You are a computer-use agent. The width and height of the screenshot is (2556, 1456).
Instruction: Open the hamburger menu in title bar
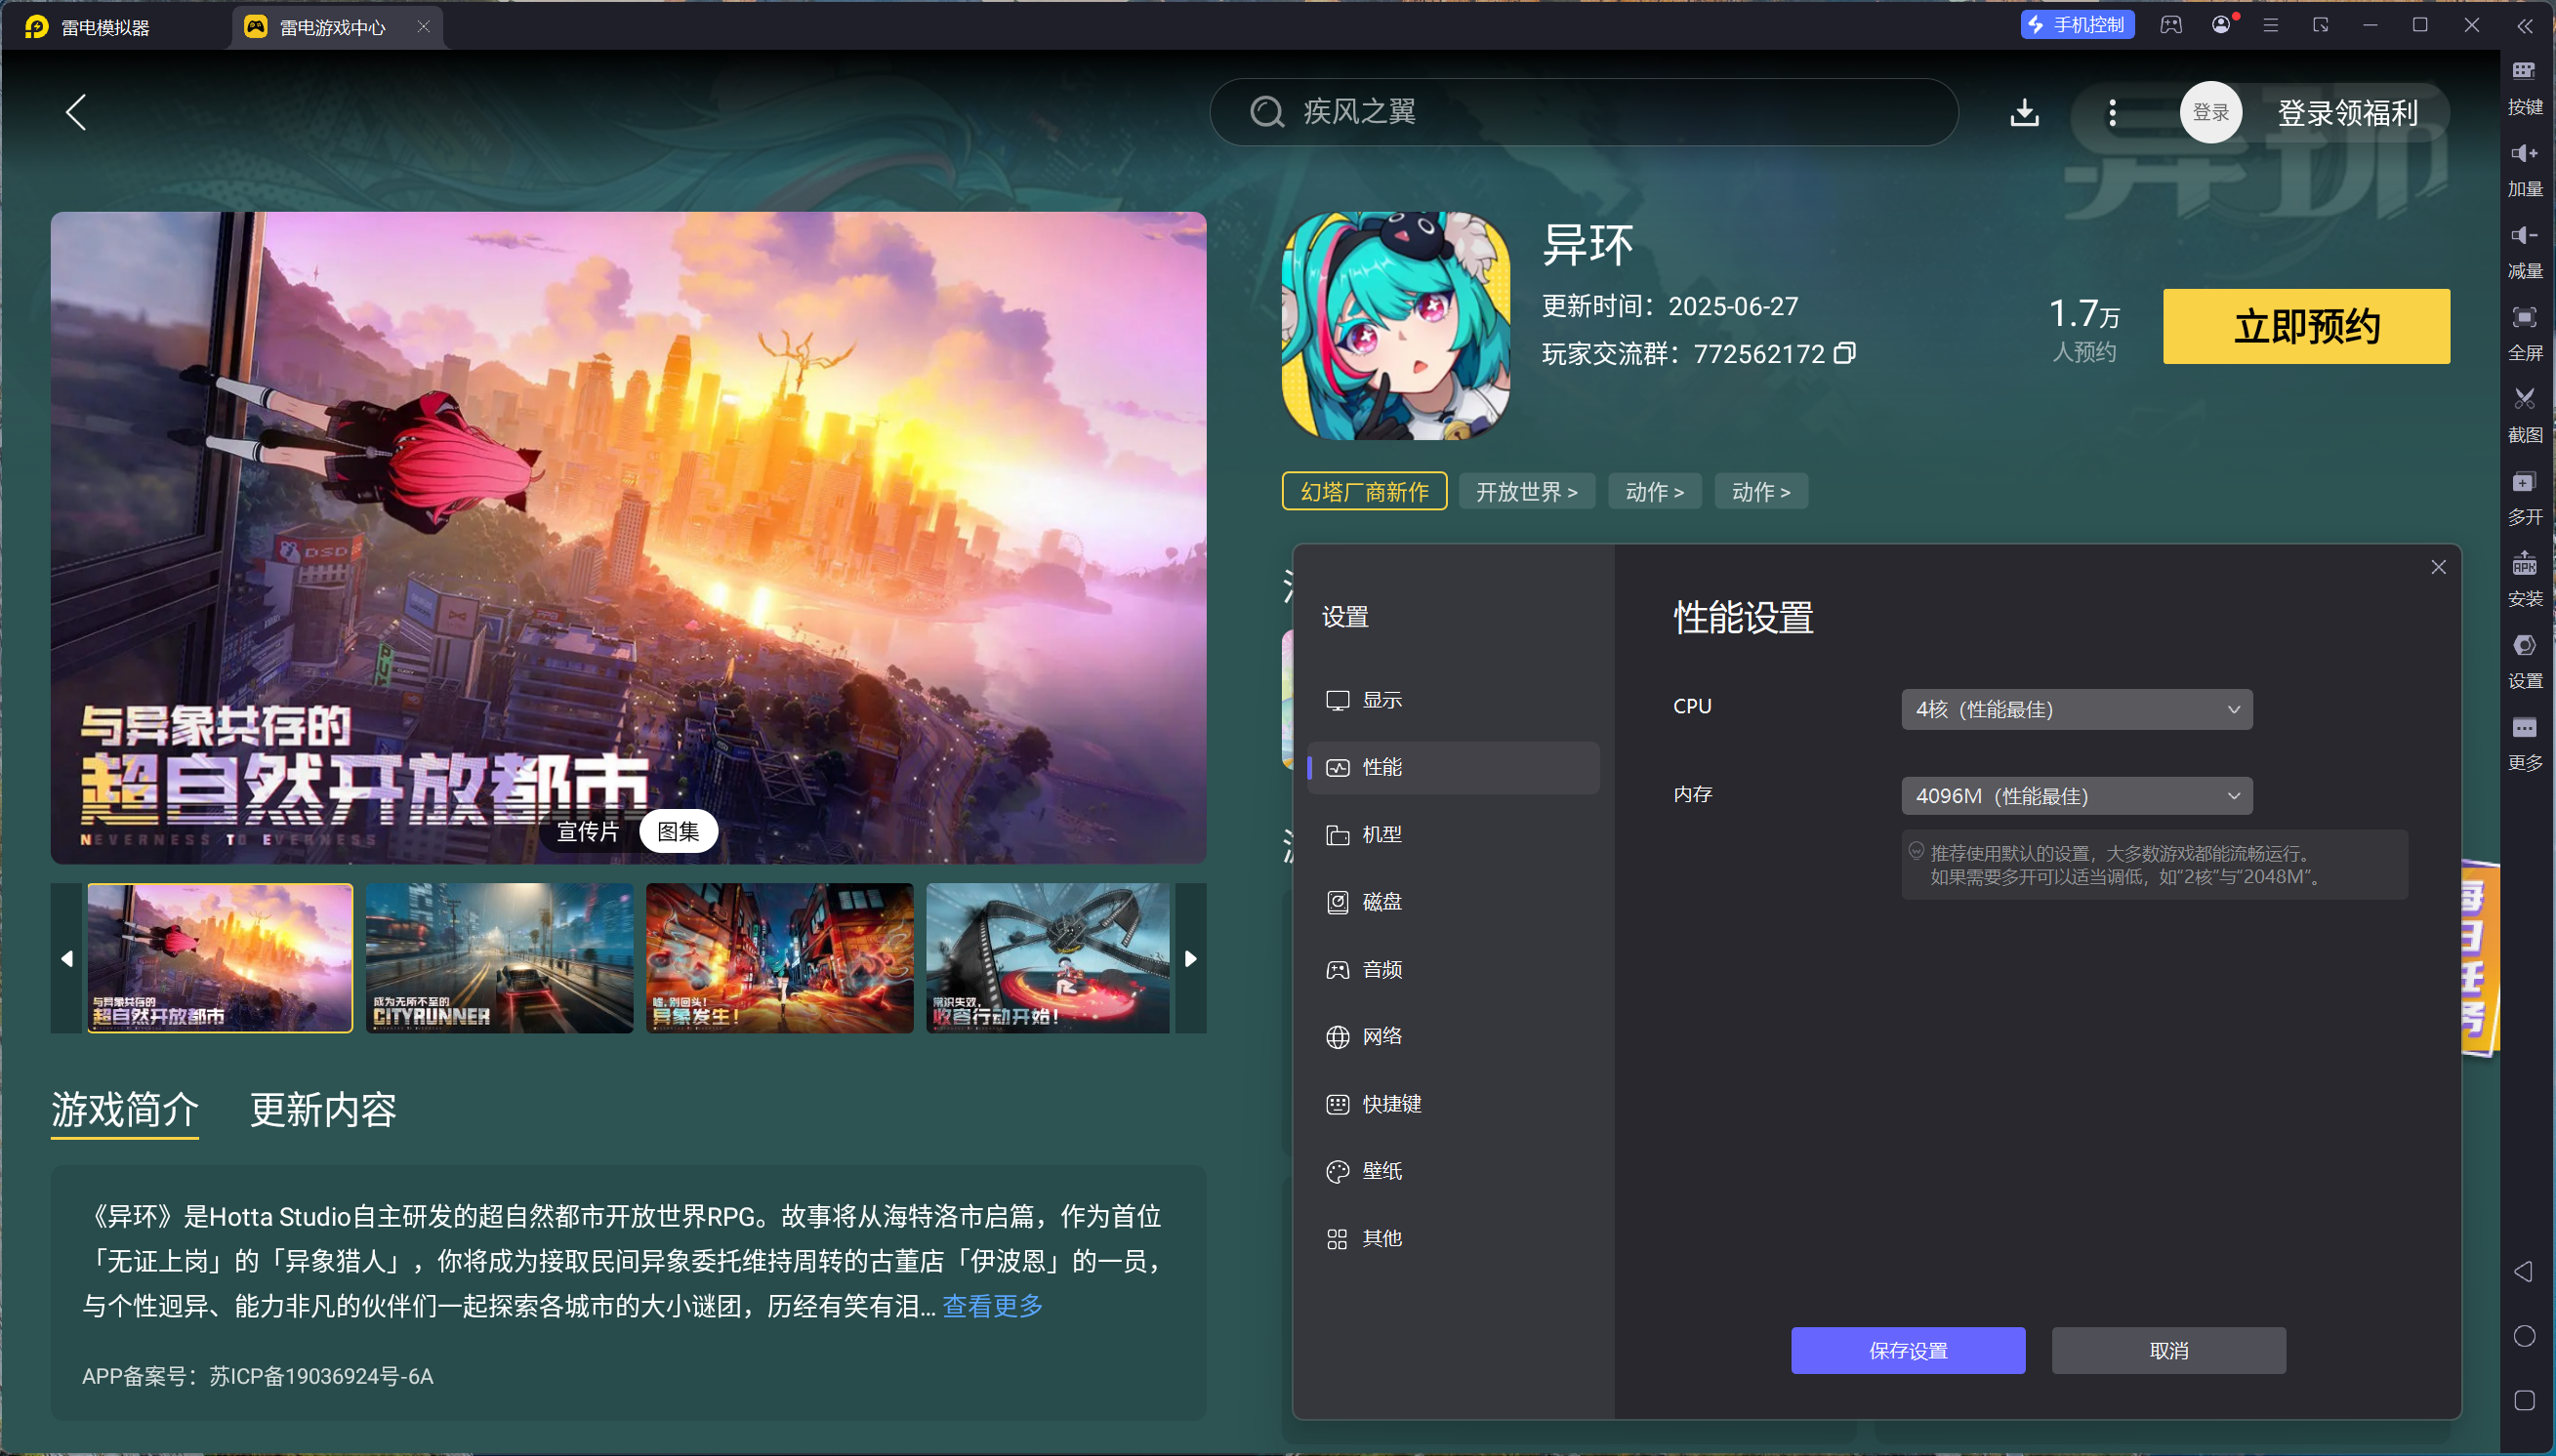pos(2270,25)
